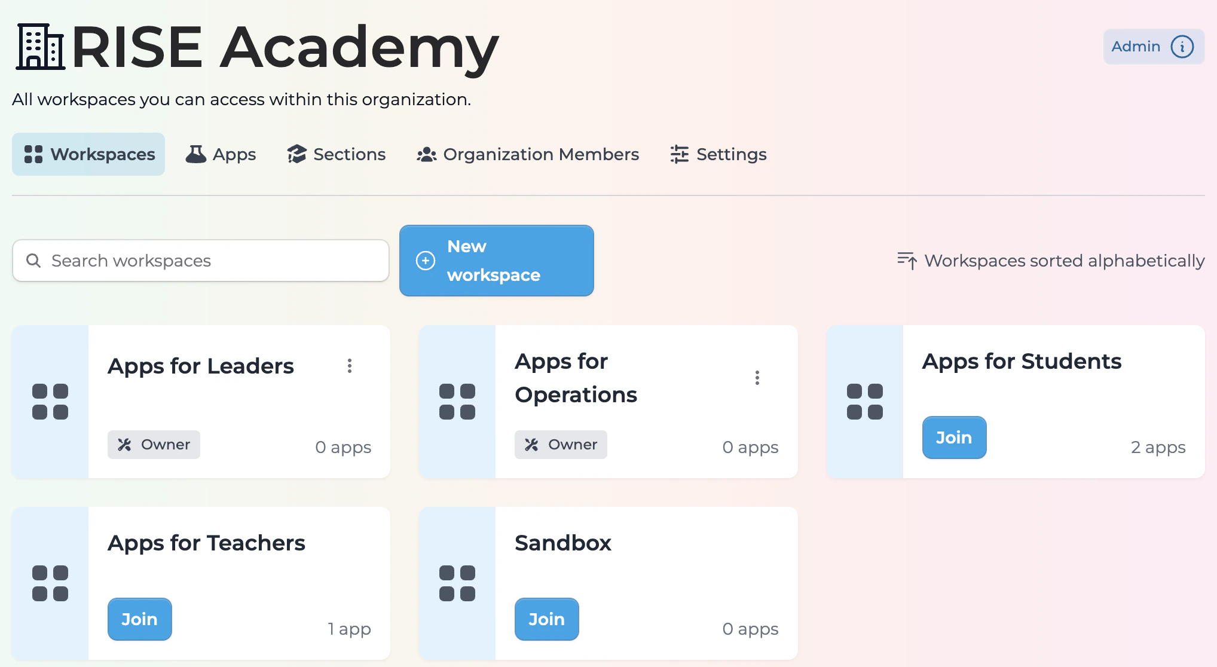Go to Organization Members tab
1217x667 pixels.
[528, 154]
